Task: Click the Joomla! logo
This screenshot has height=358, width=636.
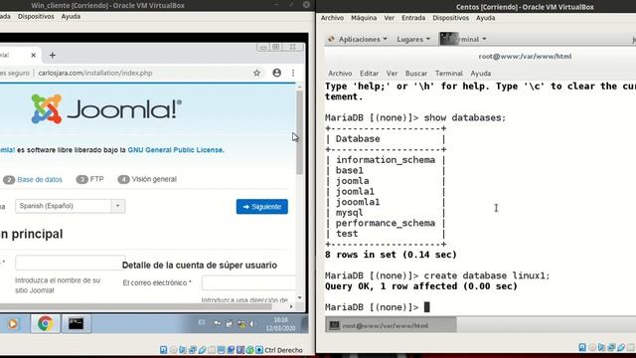Action: pos(106,108)
